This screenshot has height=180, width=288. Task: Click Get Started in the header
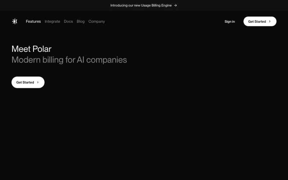point(260,21)
